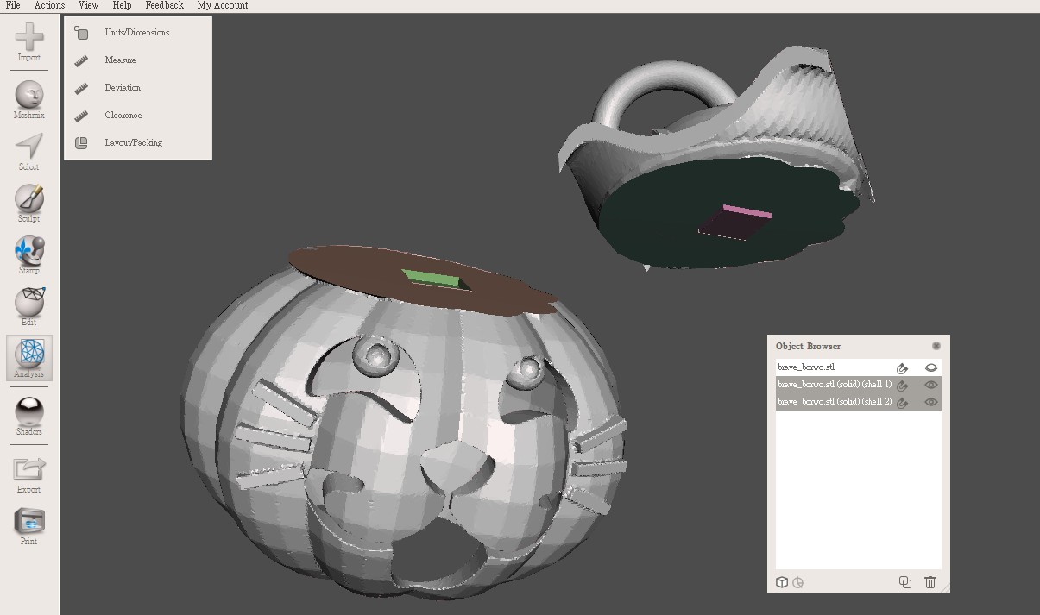Viewport: 1040px width, 615px height.
Task: Open the Import tool
Action: click(29, 42)
